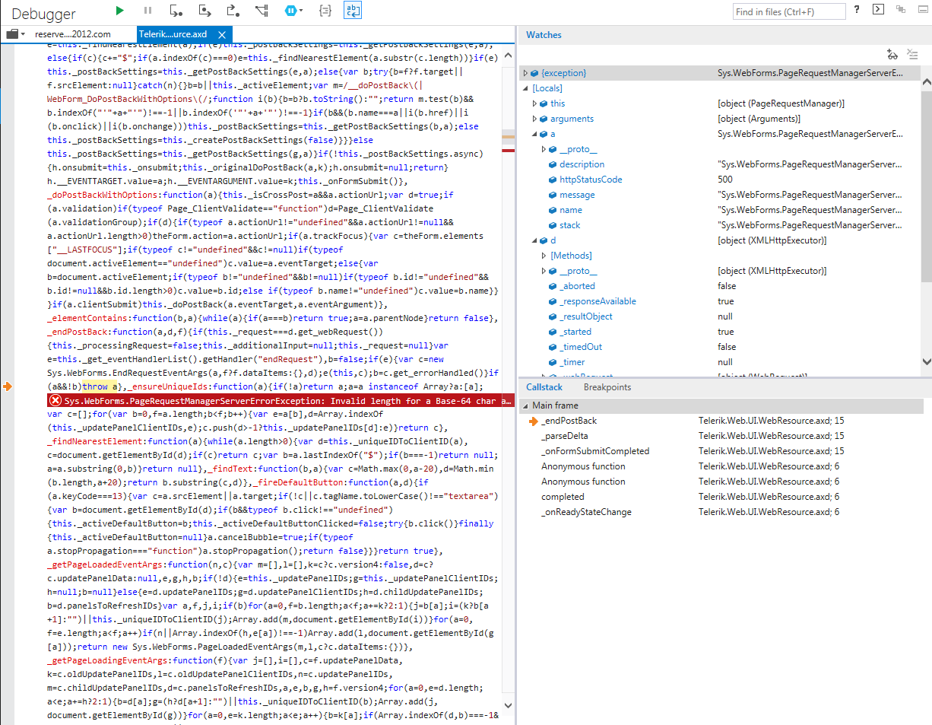Expand the 'this' variable
This screenshot has height=725, width=932.
[x=534, y=103]
